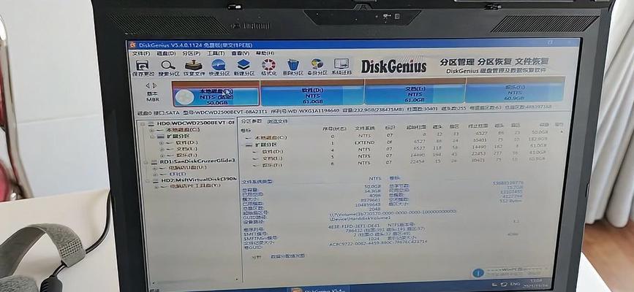Select the PE tools disk (Y:) tree item
Image resolution: width=634 pixels, height=292 pixels.
point(195,187)
